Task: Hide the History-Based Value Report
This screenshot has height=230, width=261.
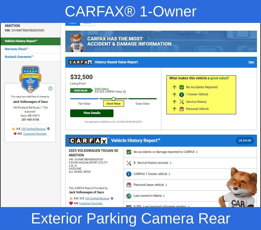Action: tap(251, 62)
